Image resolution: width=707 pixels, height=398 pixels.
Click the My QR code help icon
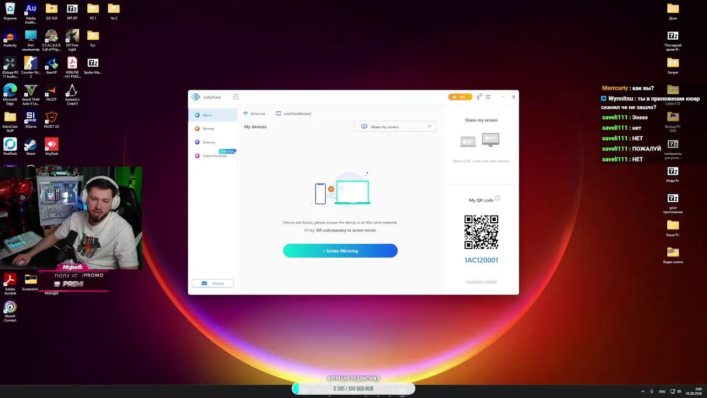498,198
